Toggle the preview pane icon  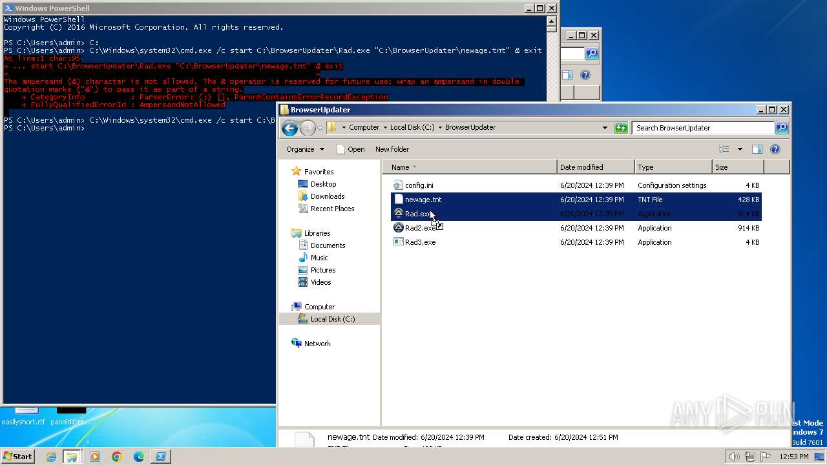(x=757, y=149)
